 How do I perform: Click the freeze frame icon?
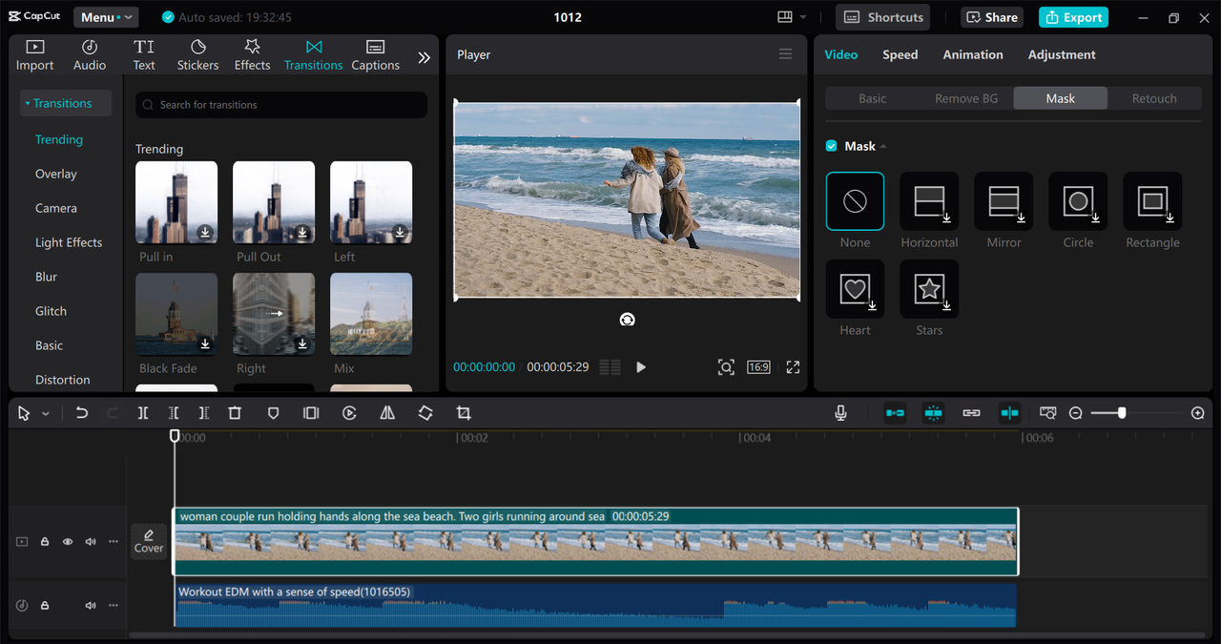[311, 413]
